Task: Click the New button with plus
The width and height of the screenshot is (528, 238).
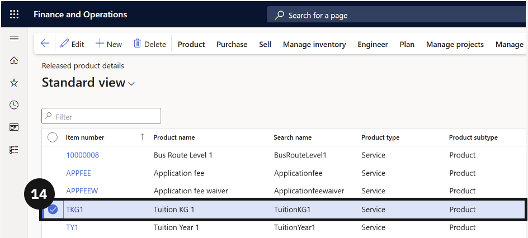Action: pos(109,44)
